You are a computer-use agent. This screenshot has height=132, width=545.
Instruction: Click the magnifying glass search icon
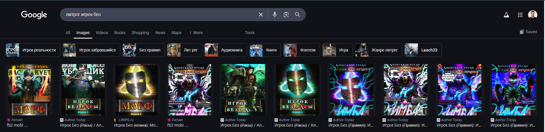[x=298, y=15]
